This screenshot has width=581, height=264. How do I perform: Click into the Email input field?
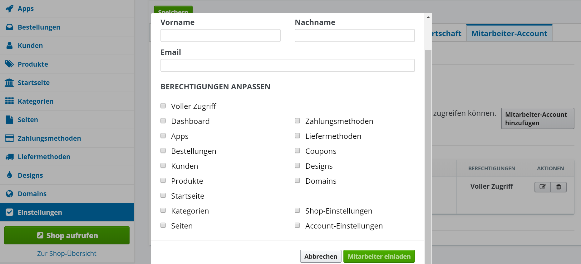(288, 65)
